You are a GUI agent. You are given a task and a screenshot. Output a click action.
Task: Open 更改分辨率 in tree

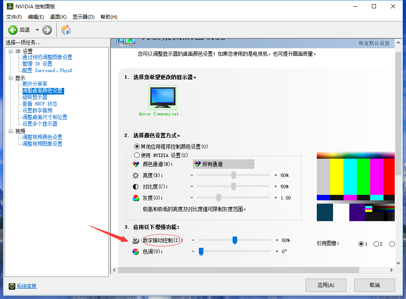coord(35,84)
